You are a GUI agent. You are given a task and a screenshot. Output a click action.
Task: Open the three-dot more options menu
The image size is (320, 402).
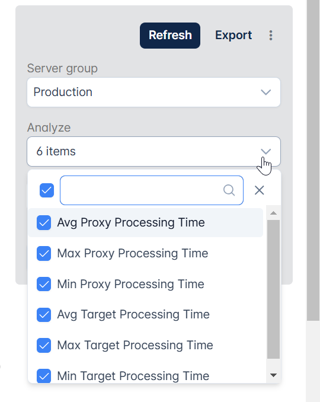click(x=271, y=36)
